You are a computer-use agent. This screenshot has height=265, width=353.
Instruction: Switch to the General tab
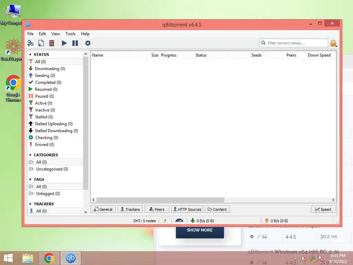click(x=103, y=209)
